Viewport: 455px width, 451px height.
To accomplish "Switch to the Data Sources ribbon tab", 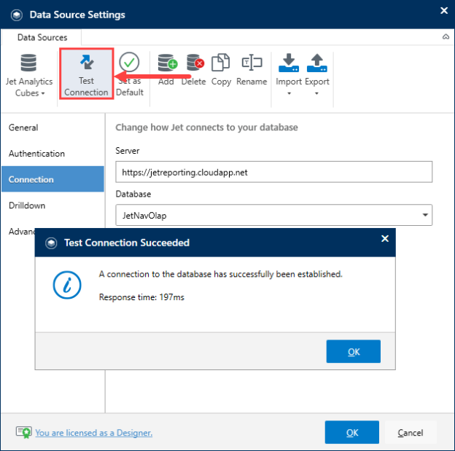I will point(42,37).
